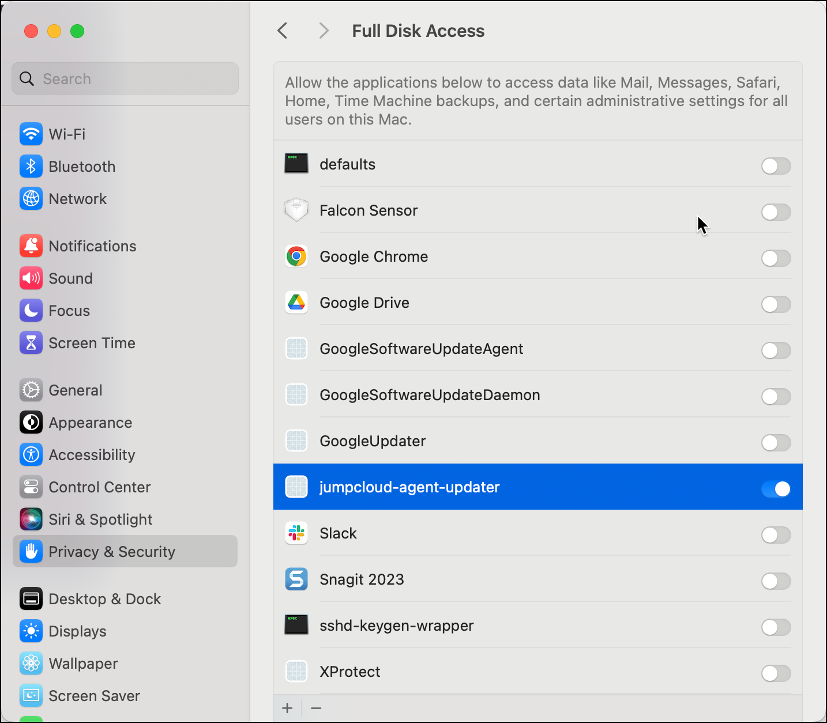
Task: Open the Screen Saver settings pane
Action: click(x=125, y=695)
